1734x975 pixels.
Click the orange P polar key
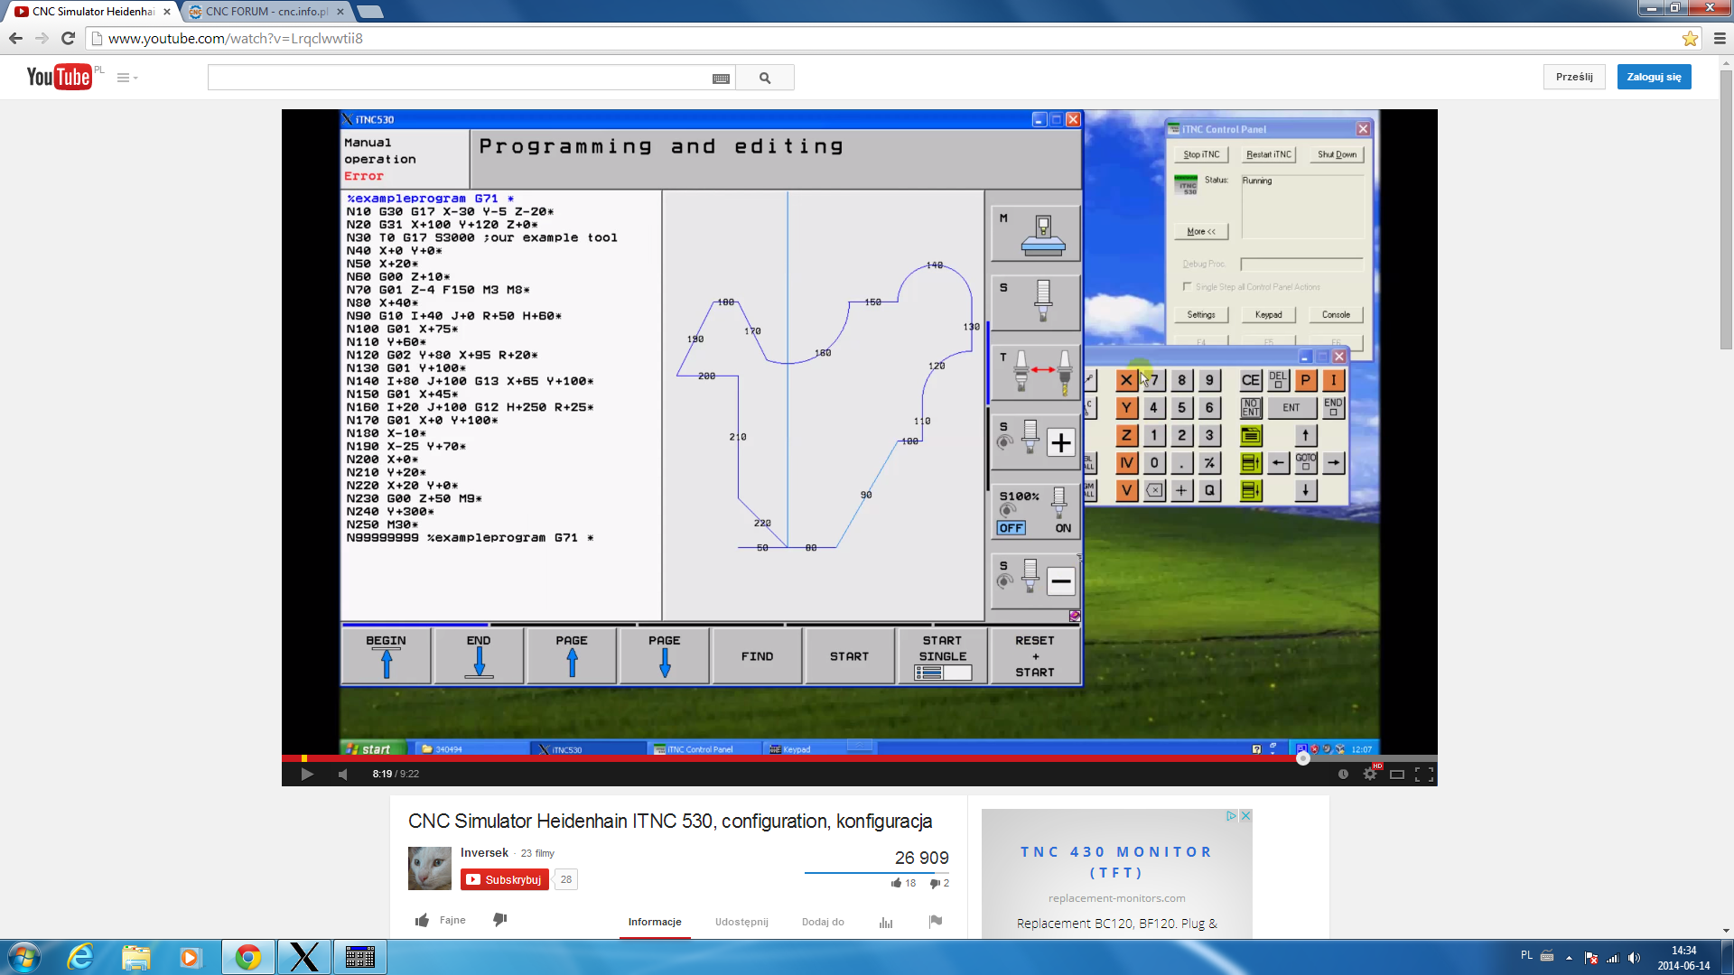tap(1306, 380)
